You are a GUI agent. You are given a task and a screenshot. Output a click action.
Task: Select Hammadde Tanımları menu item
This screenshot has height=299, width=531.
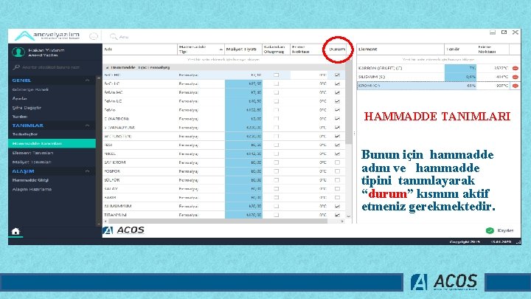pyautogui.click(x=52, y=143)
